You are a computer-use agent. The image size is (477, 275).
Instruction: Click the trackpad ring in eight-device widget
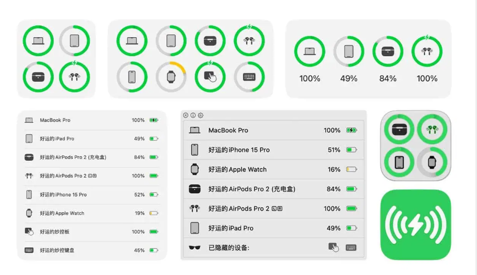[x=210, y=77]
